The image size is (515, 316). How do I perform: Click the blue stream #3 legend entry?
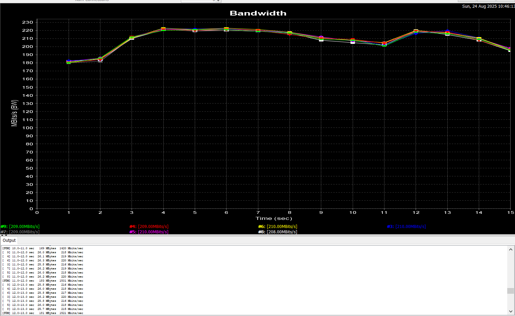click(x=406, y=227)
